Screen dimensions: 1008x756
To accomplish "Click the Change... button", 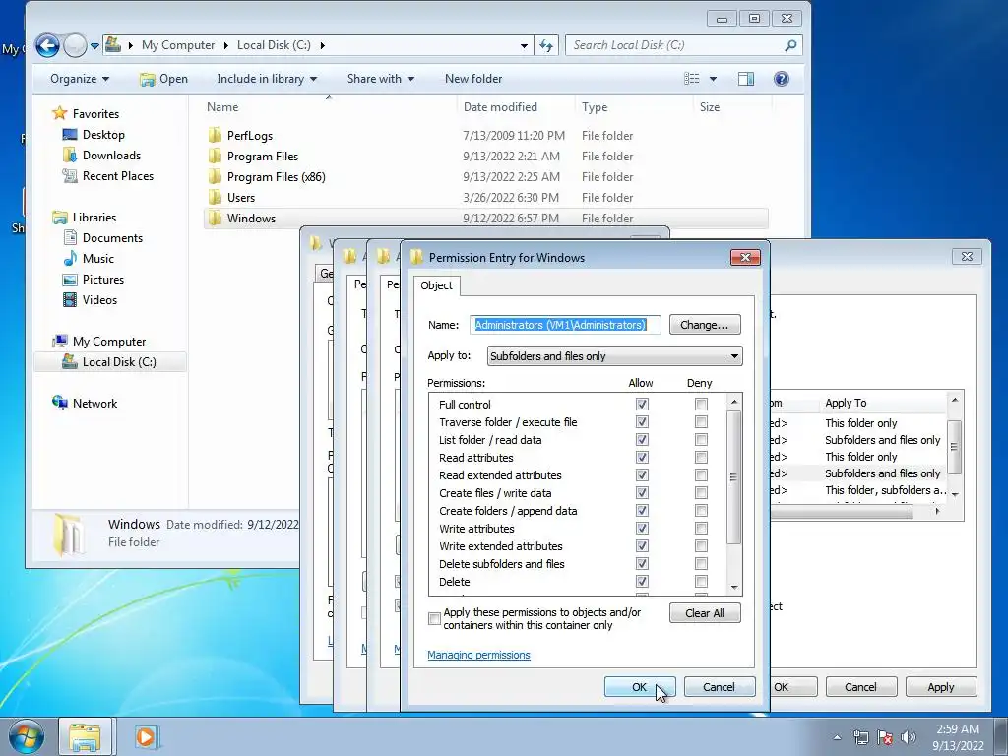I will [705, 325].
